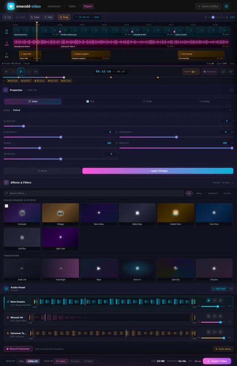
Task: Click the zoom-out magnifier icon in the toolbar
Action: click(206, 17)
